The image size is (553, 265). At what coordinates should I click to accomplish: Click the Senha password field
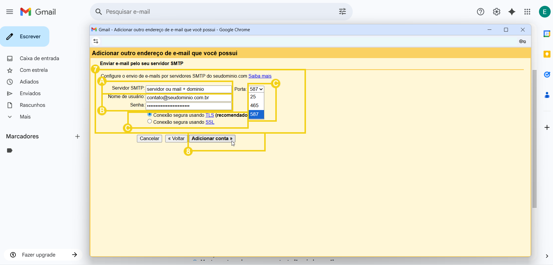189,106
